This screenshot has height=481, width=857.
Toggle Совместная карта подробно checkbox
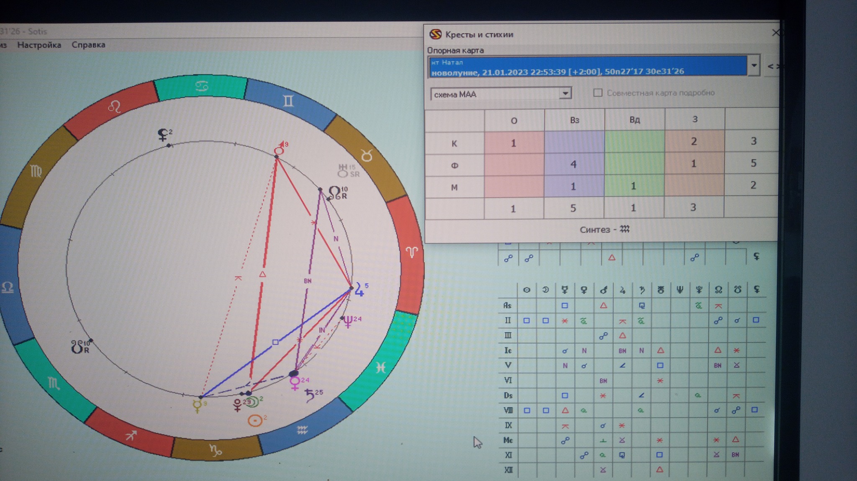point(598,93)
